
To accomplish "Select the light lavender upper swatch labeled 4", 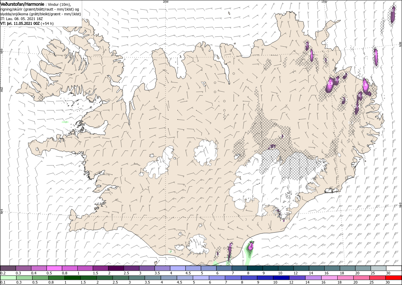I will pos(178,268).
